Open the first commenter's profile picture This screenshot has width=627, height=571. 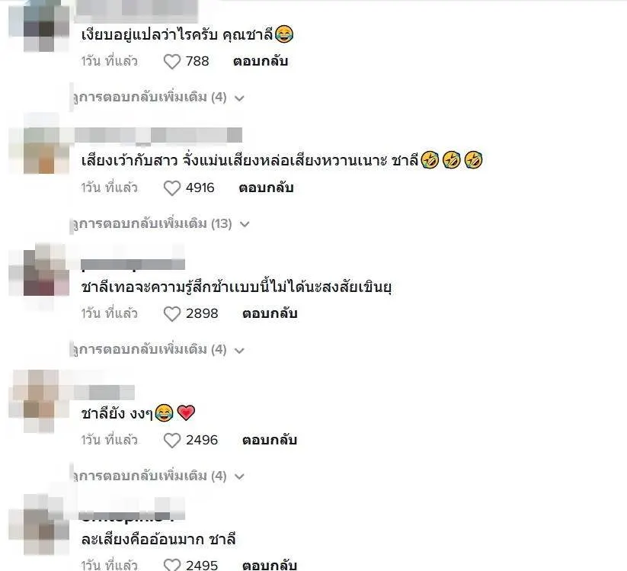pyautogui.click(x=39, y=26)
